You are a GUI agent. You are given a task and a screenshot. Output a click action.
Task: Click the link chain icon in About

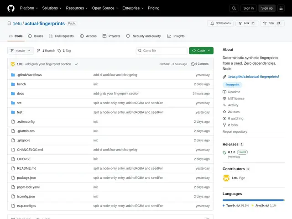pyautogui.click(x=224, y=77)
